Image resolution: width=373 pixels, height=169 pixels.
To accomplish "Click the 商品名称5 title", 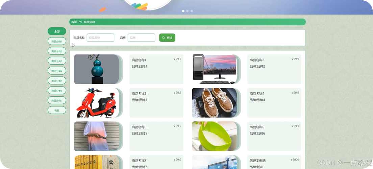I will point(139,127).
